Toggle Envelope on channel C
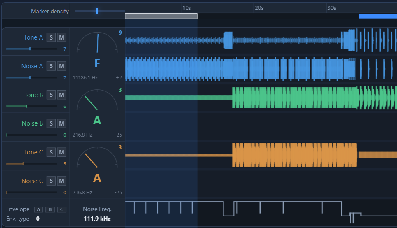This screenshot has height=228, width=397. click(61, 209)
